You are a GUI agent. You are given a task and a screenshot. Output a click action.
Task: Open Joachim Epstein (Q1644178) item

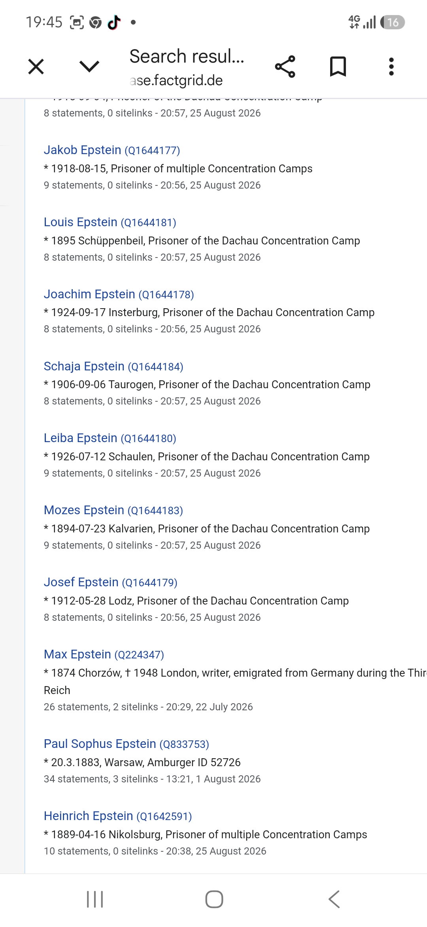(x=119, y=294)
